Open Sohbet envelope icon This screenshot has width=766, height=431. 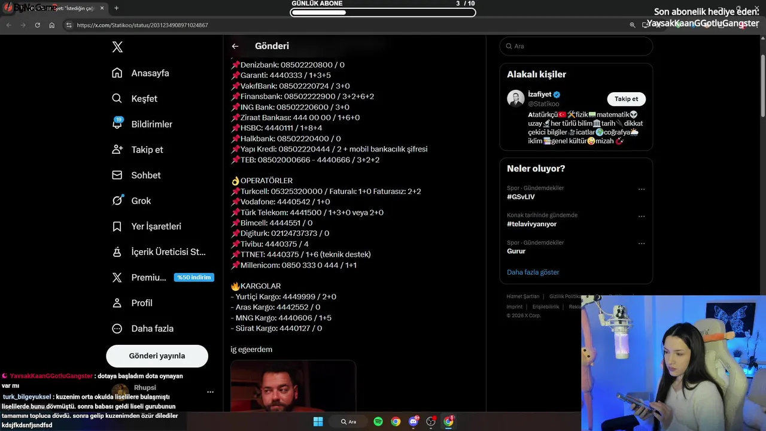click(x=117, y=175)
